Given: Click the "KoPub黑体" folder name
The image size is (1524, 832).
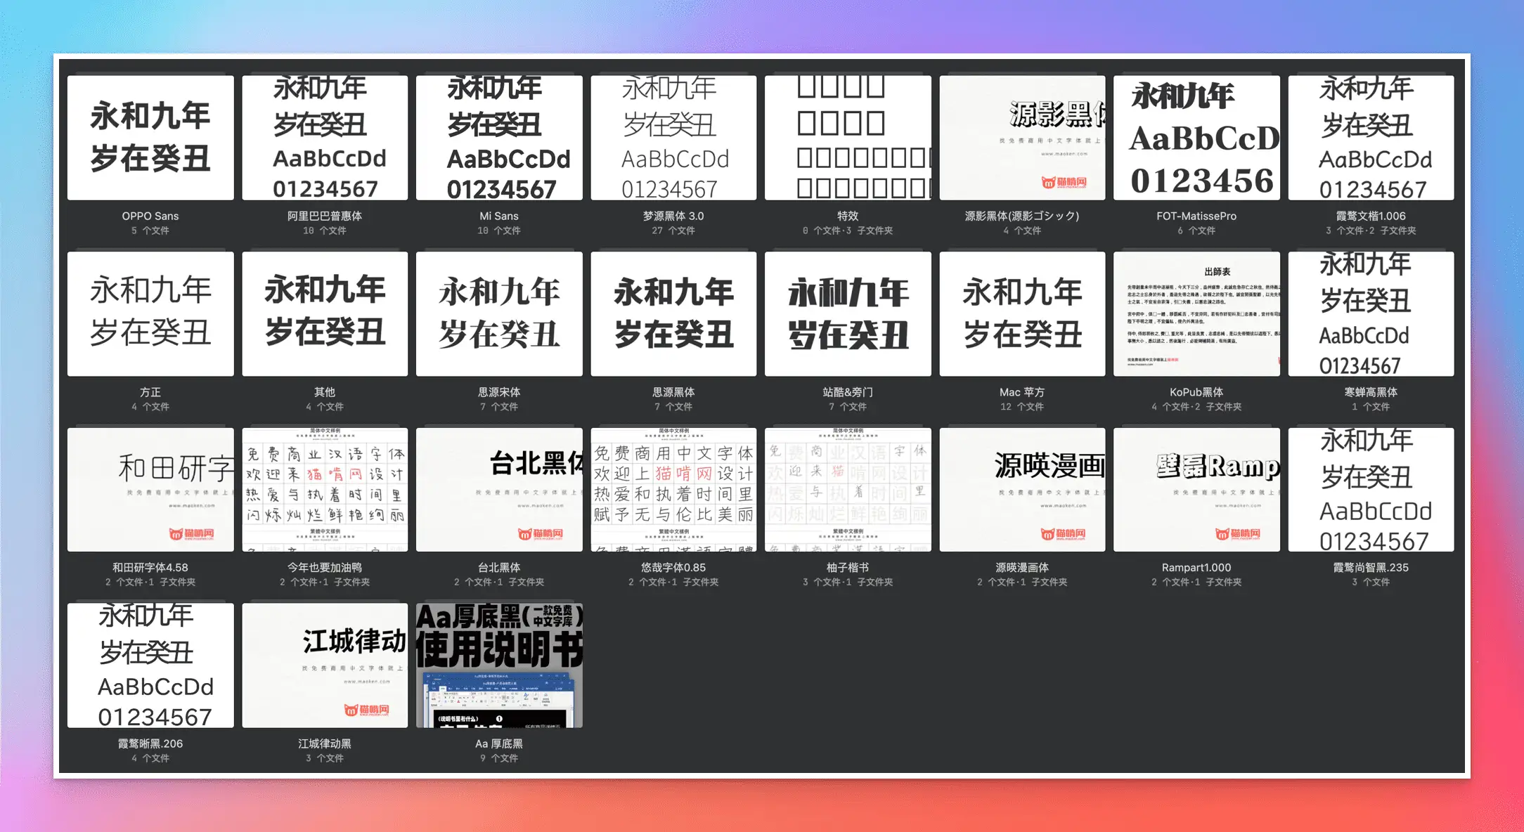Looking at the screenshot, I should coord(1196,392).
